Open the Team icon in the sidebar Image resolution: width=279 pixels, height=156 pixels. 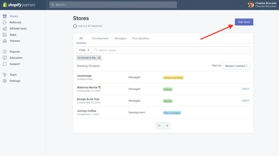coord(5,75)
